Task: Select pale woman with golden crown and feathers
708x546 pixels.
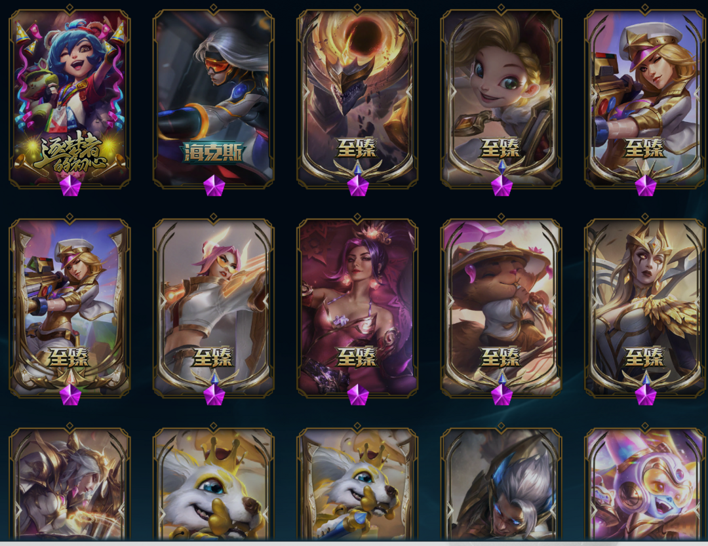Action: 645,307
